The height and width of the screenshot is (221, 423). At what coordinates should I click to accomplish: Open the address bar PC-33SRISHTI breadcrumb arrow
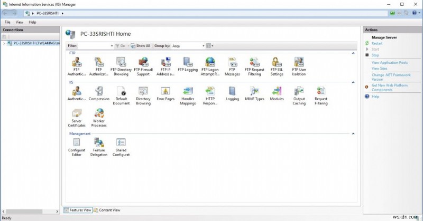point(62,13)
